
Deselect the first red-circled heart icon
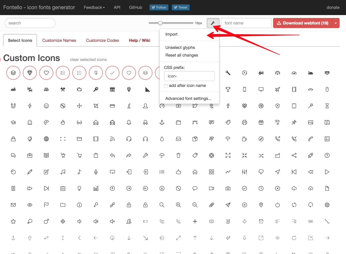tap(46, 73)
